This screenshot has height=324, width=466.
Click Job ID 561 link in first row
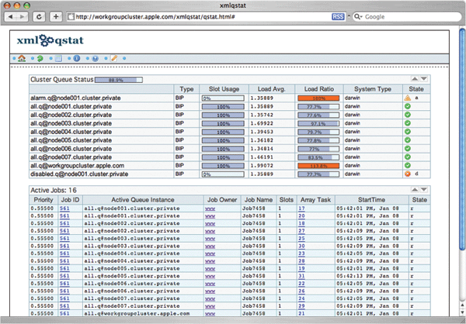coord(65,209)
